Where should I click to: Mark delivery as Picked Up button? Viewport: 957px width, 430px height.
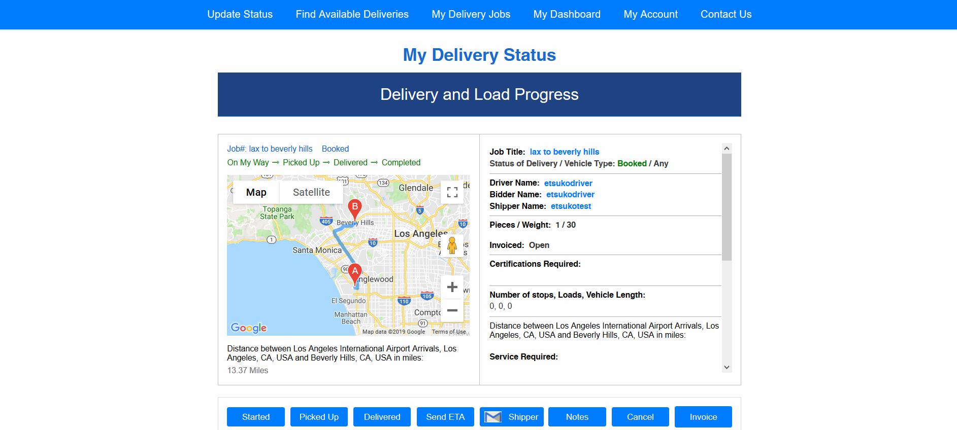(x=319, y=417)
